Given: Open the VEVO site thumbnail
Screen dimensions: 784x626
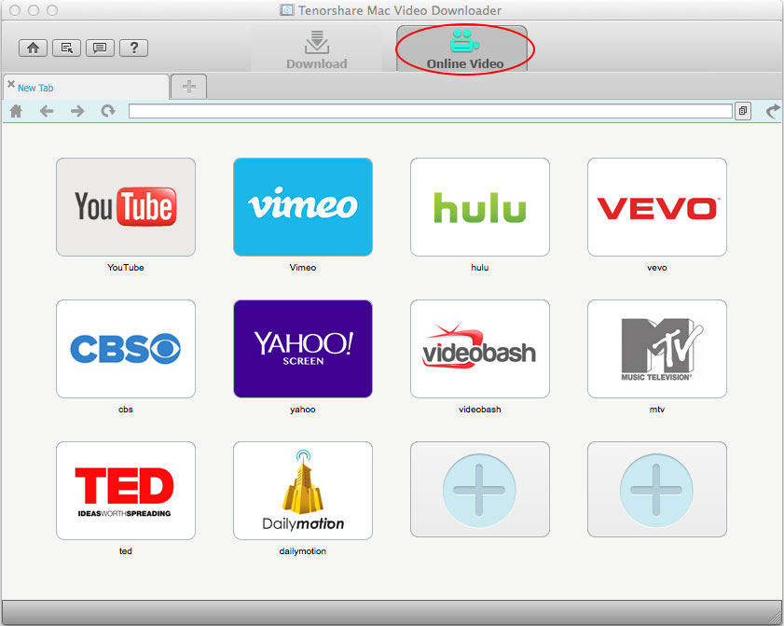Looking at the screenshot, I should 657,207.
